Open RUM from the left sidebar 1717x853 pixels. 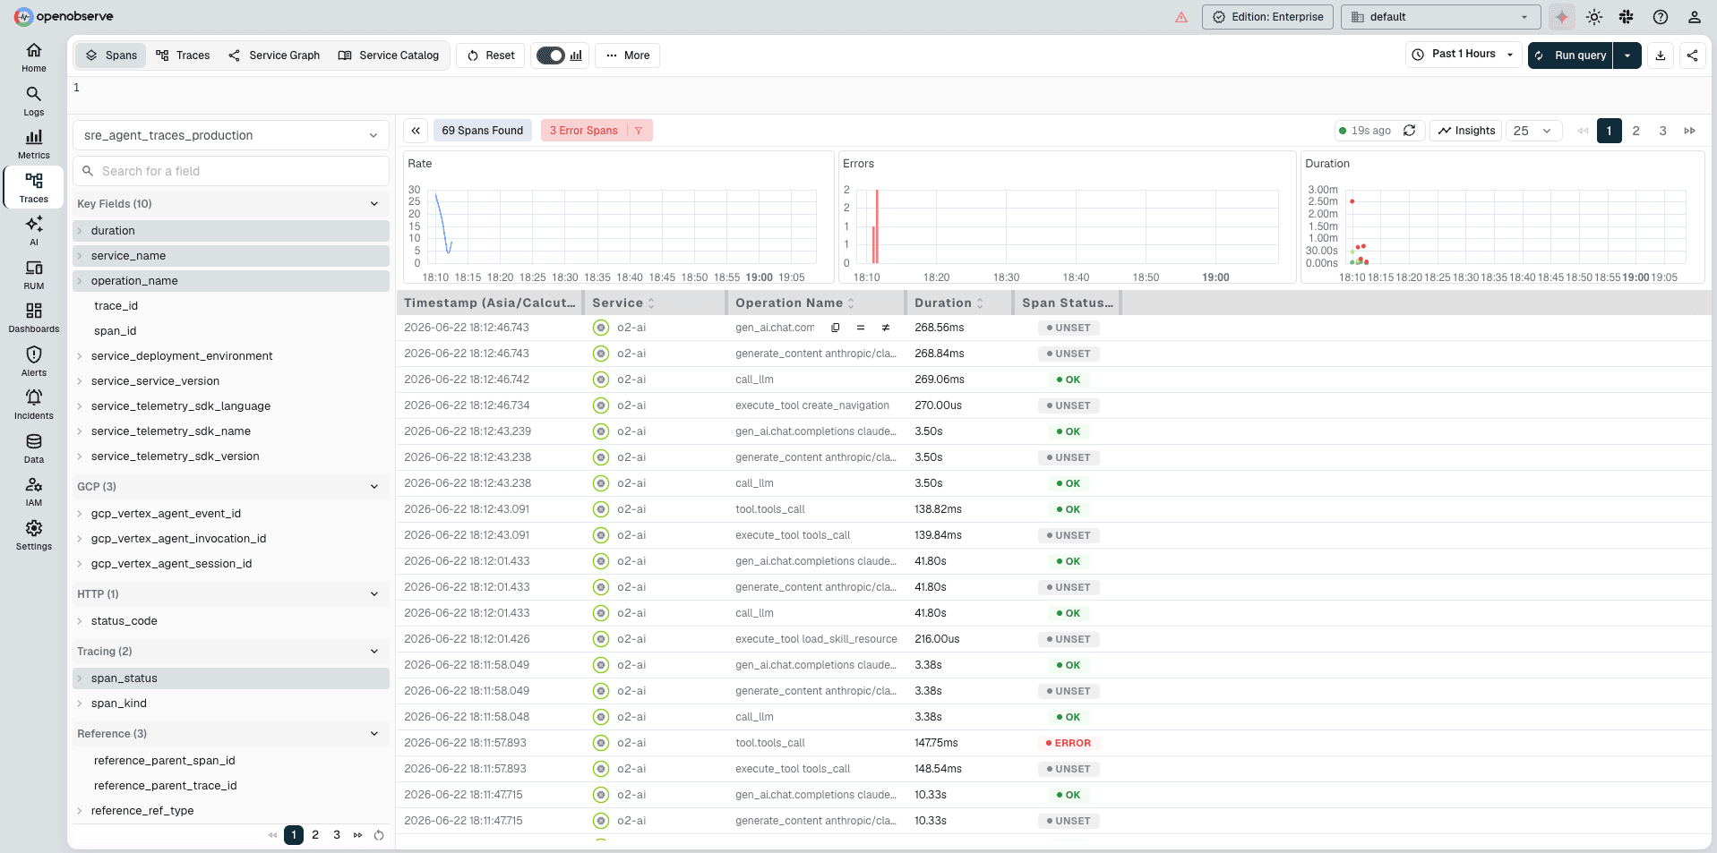(34, 275)
